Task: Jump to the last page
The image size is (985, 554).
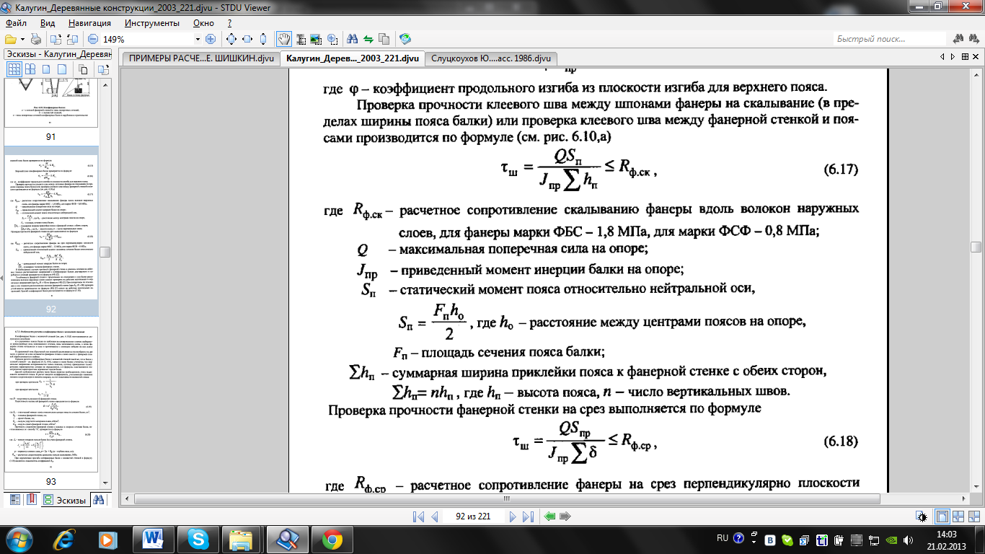Action: pyautogui.click(x=528, y=516)
